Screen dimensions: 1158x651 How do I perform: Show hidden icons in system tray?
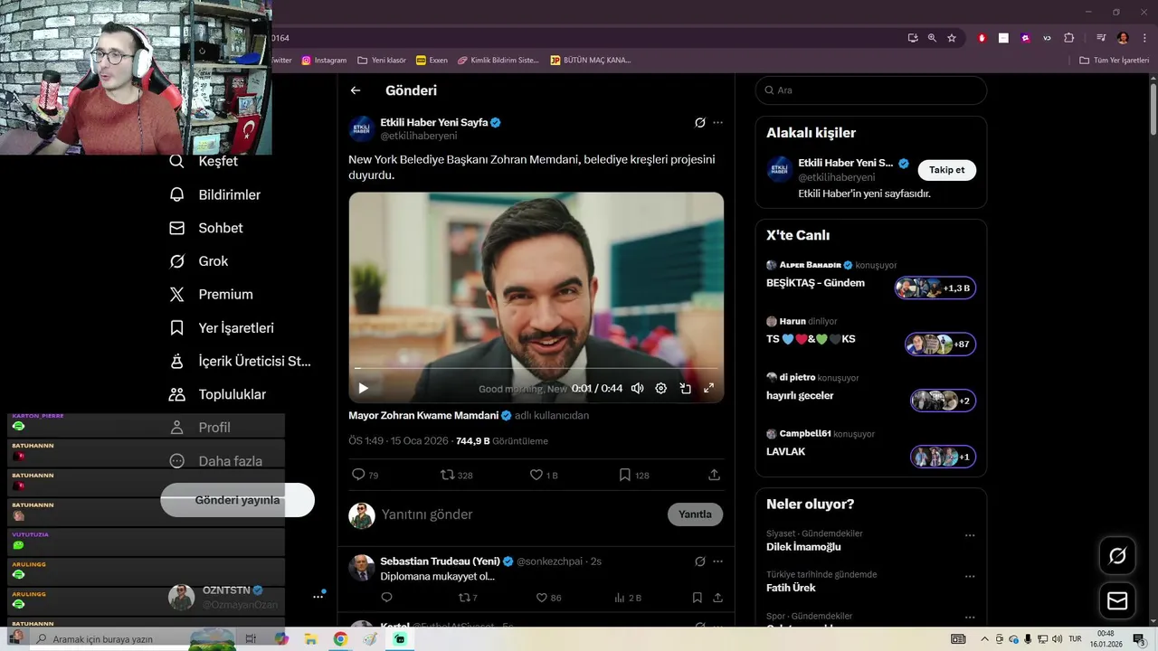tap(984, 639)
